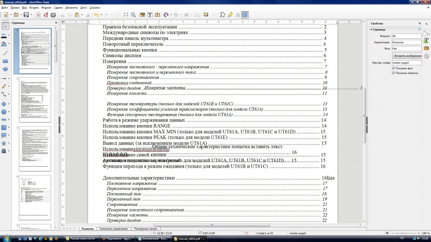Close the Свойства sidebar panel
Viewport: 431px width, 242px height.
click(420, 23)
